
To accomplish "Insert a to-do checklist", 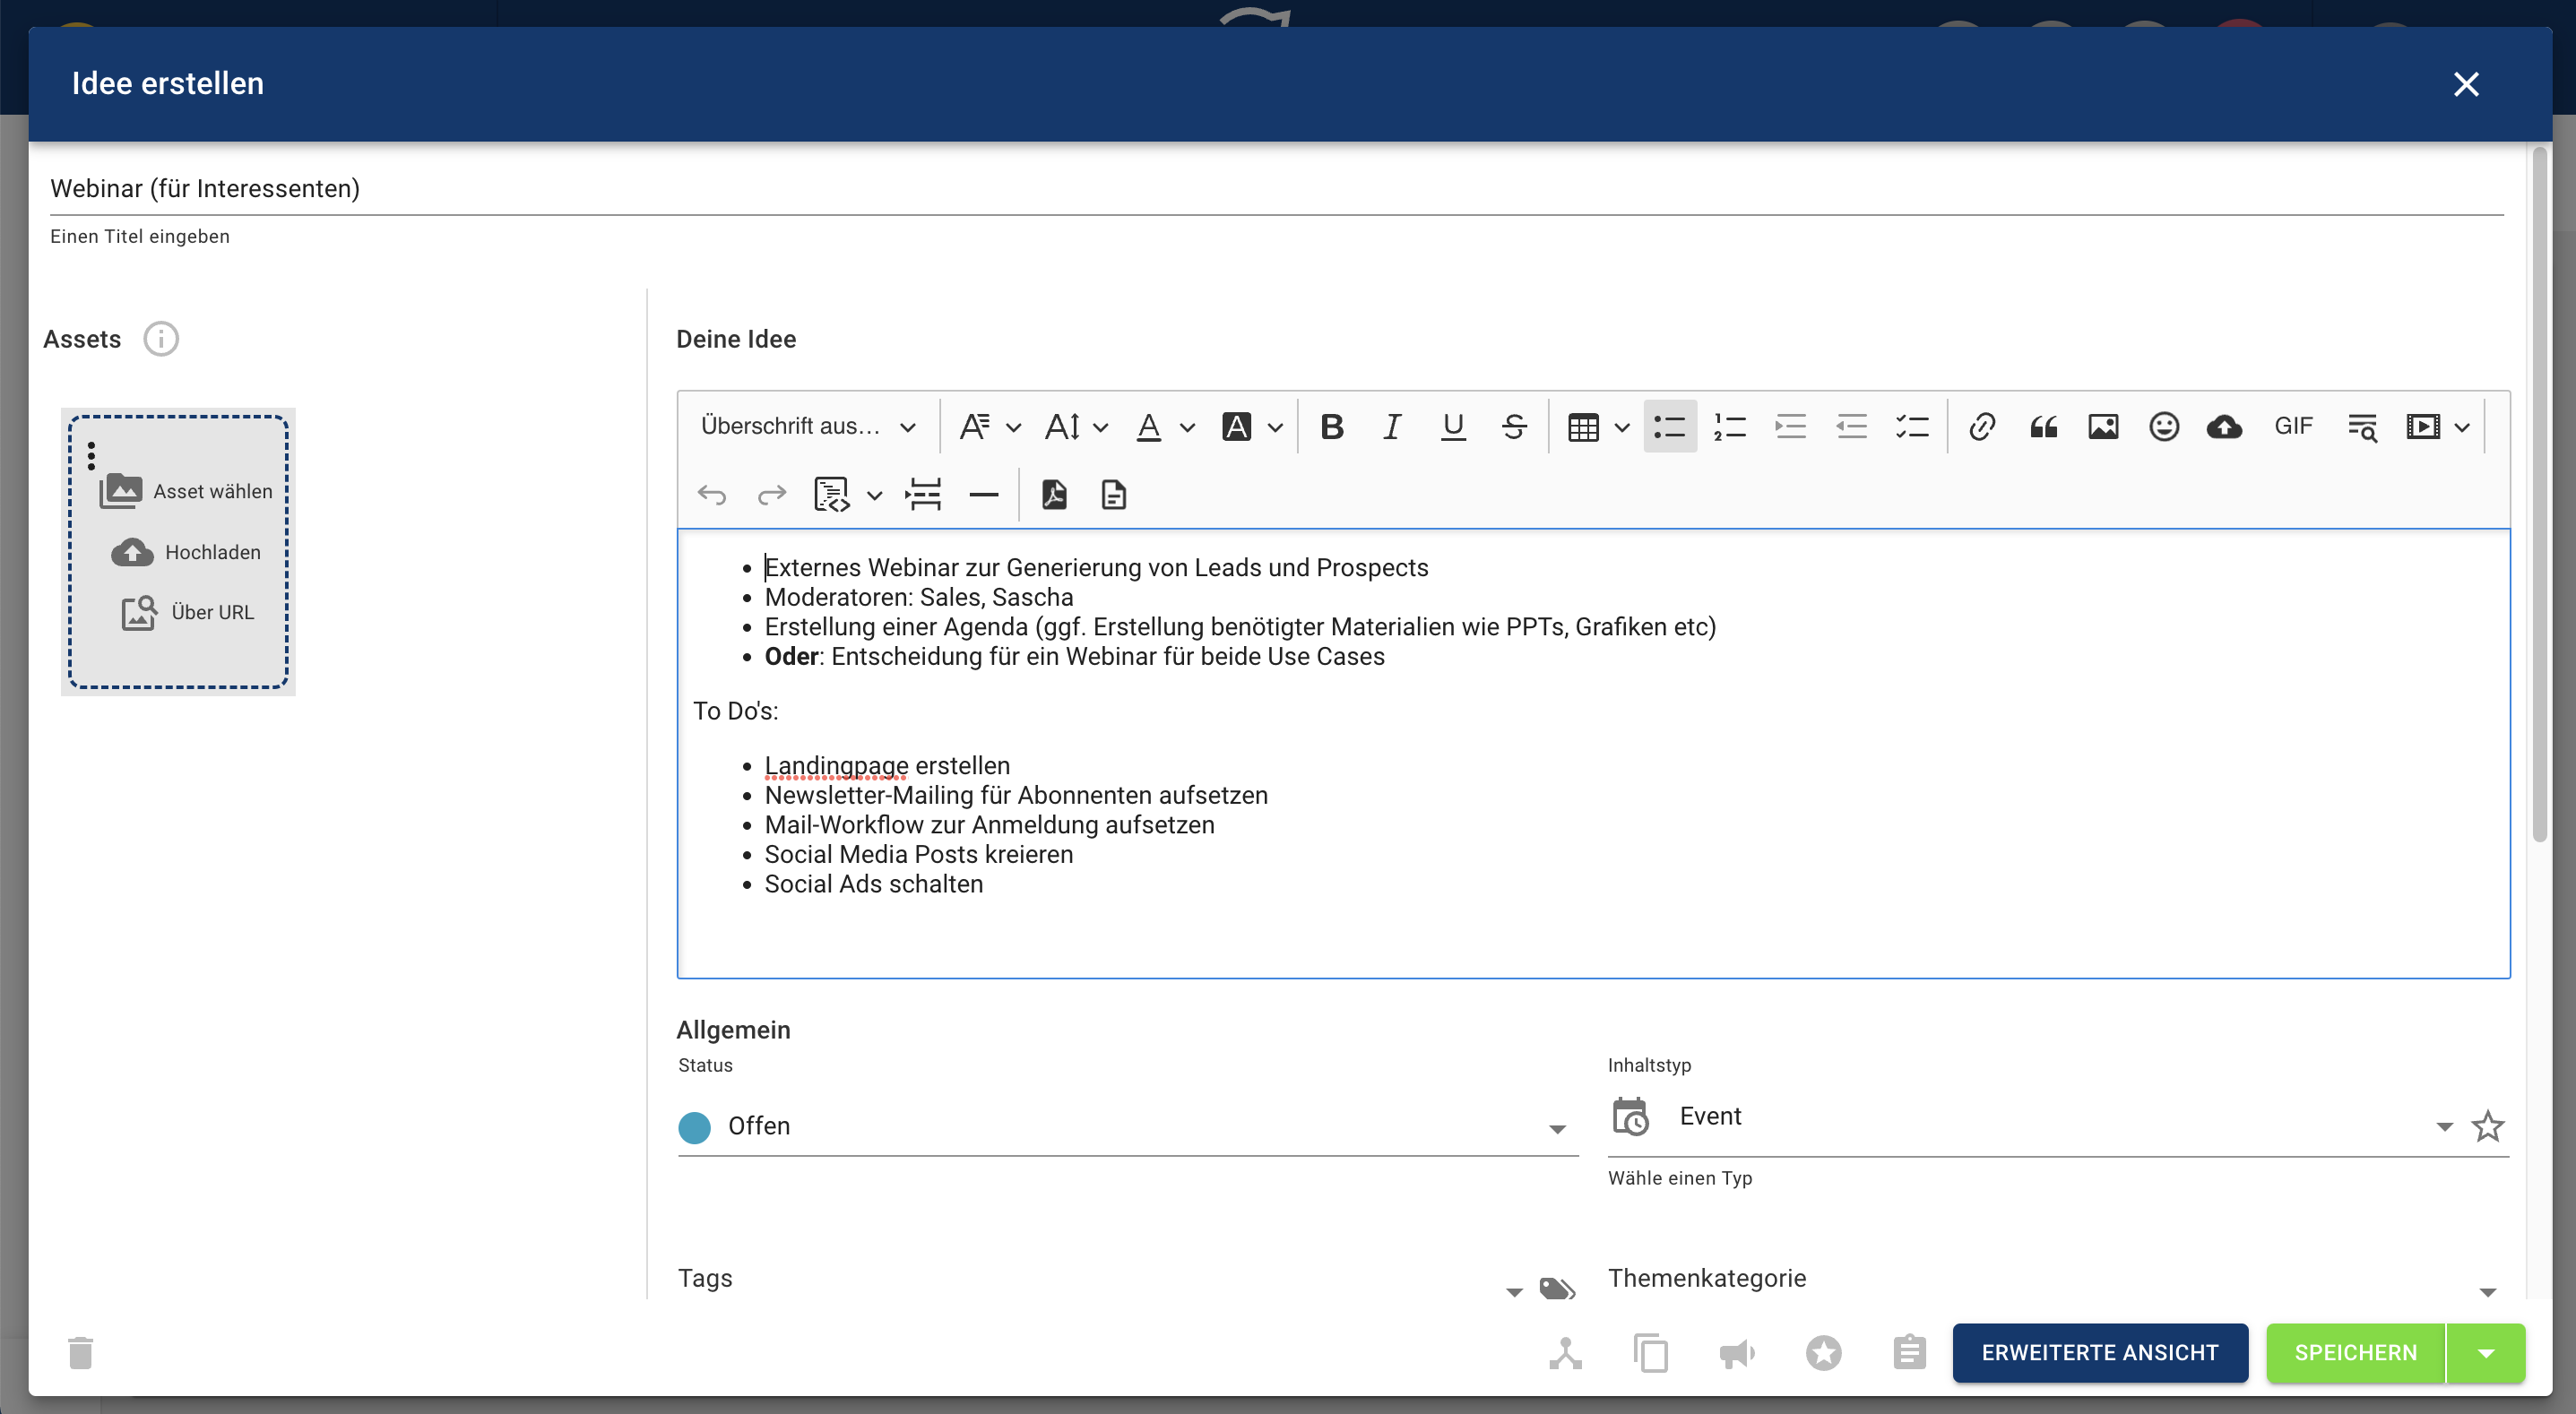I will coord(1912,427).
